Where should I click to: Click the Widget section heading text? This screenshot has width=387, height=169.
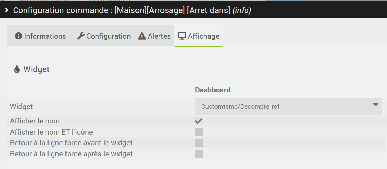click(36, 69)
